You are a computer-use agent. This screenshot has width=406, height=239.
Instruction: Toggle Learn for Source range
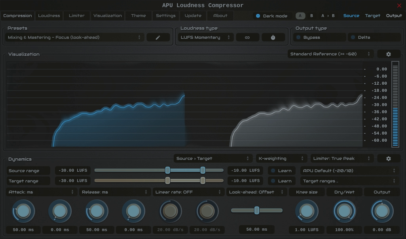pyautogui.click(x=282, y=171)
